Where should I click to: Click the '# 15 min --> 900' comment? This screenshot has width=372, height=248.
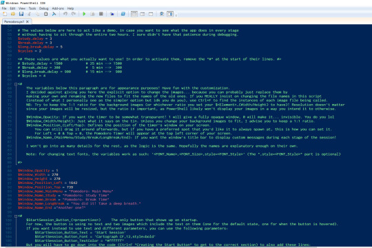[x=104, y=72]
